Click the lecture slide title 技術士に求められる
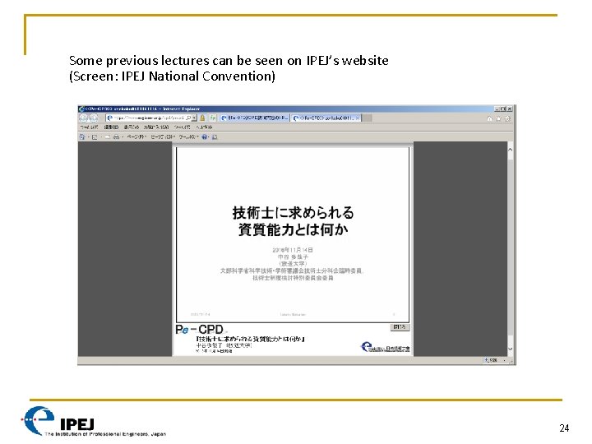The image size is (592, 444). (293, 213)
